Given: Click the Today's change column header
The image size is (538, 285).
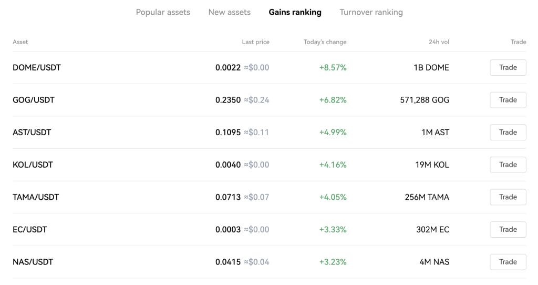Looking at the screenshot, I should coord(325,42).
